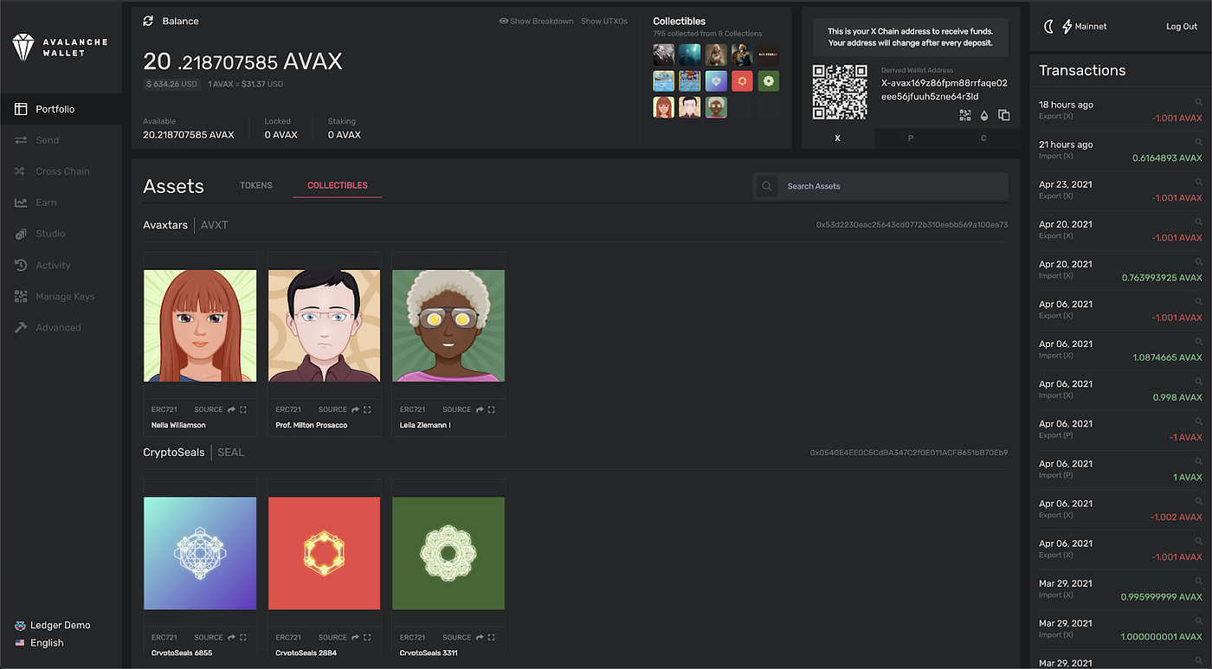Click the magnifier icon in Search Assets
This screenshot has height=669, width=1212.
(767, 186)
